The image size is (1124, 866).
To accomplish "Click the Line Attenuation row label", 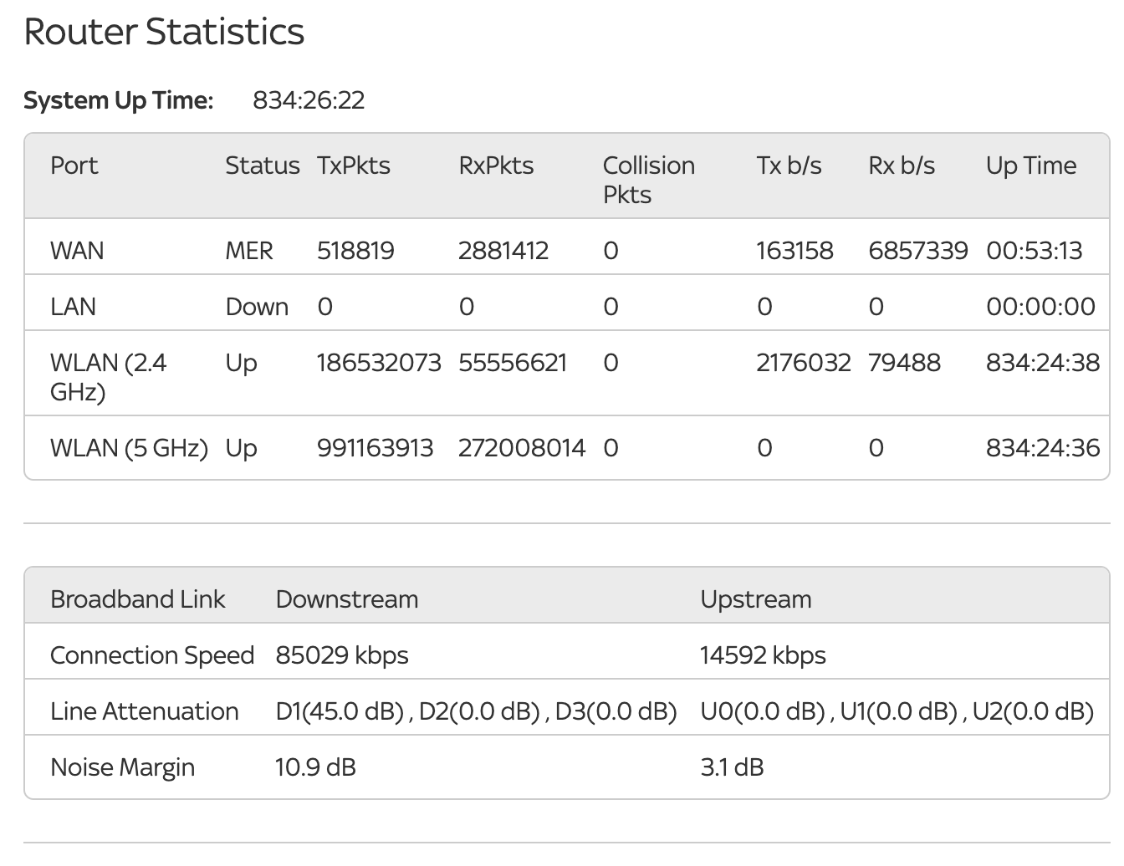I will click(145, 711).
